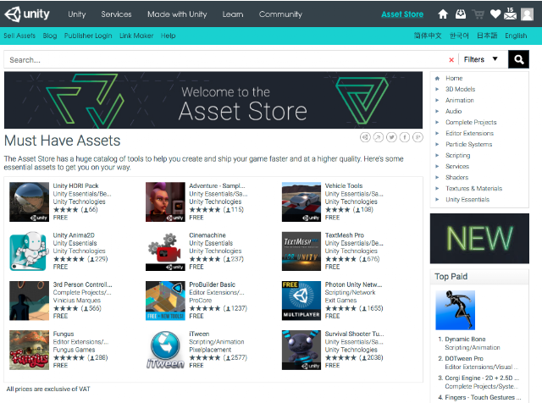This screenshot has height=403, width=542.
Task: Click the black search magnifier button
Action: (518, 59)
